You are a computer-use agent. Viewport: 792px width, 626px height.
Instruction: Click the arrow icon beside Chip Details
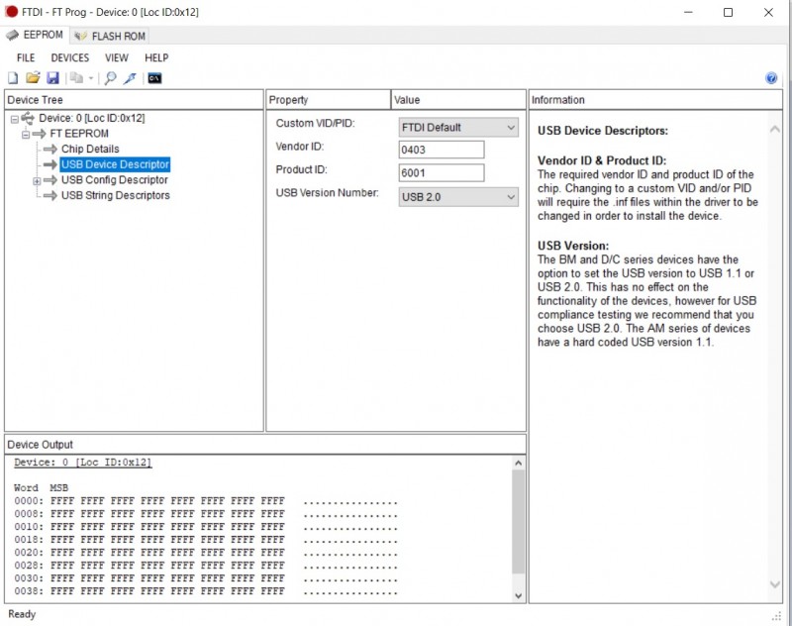[x=50, y=149]
